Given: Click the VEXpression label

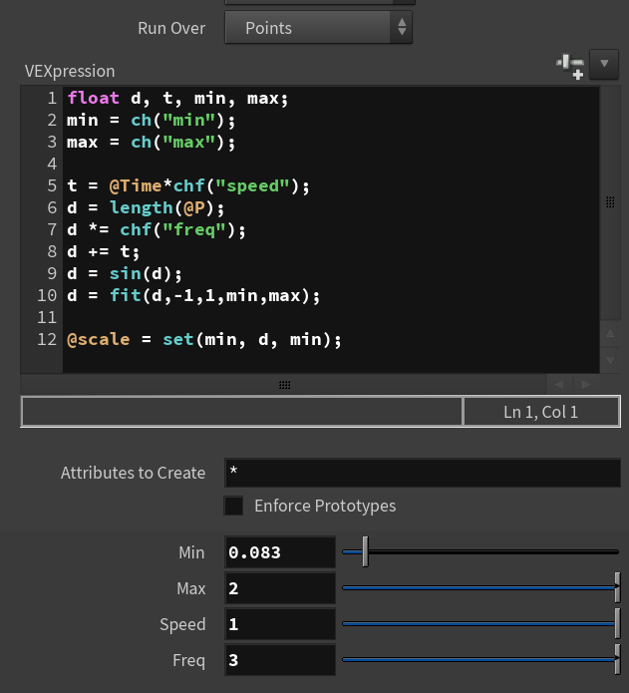Looking at the screenshot, I should 70,71.
